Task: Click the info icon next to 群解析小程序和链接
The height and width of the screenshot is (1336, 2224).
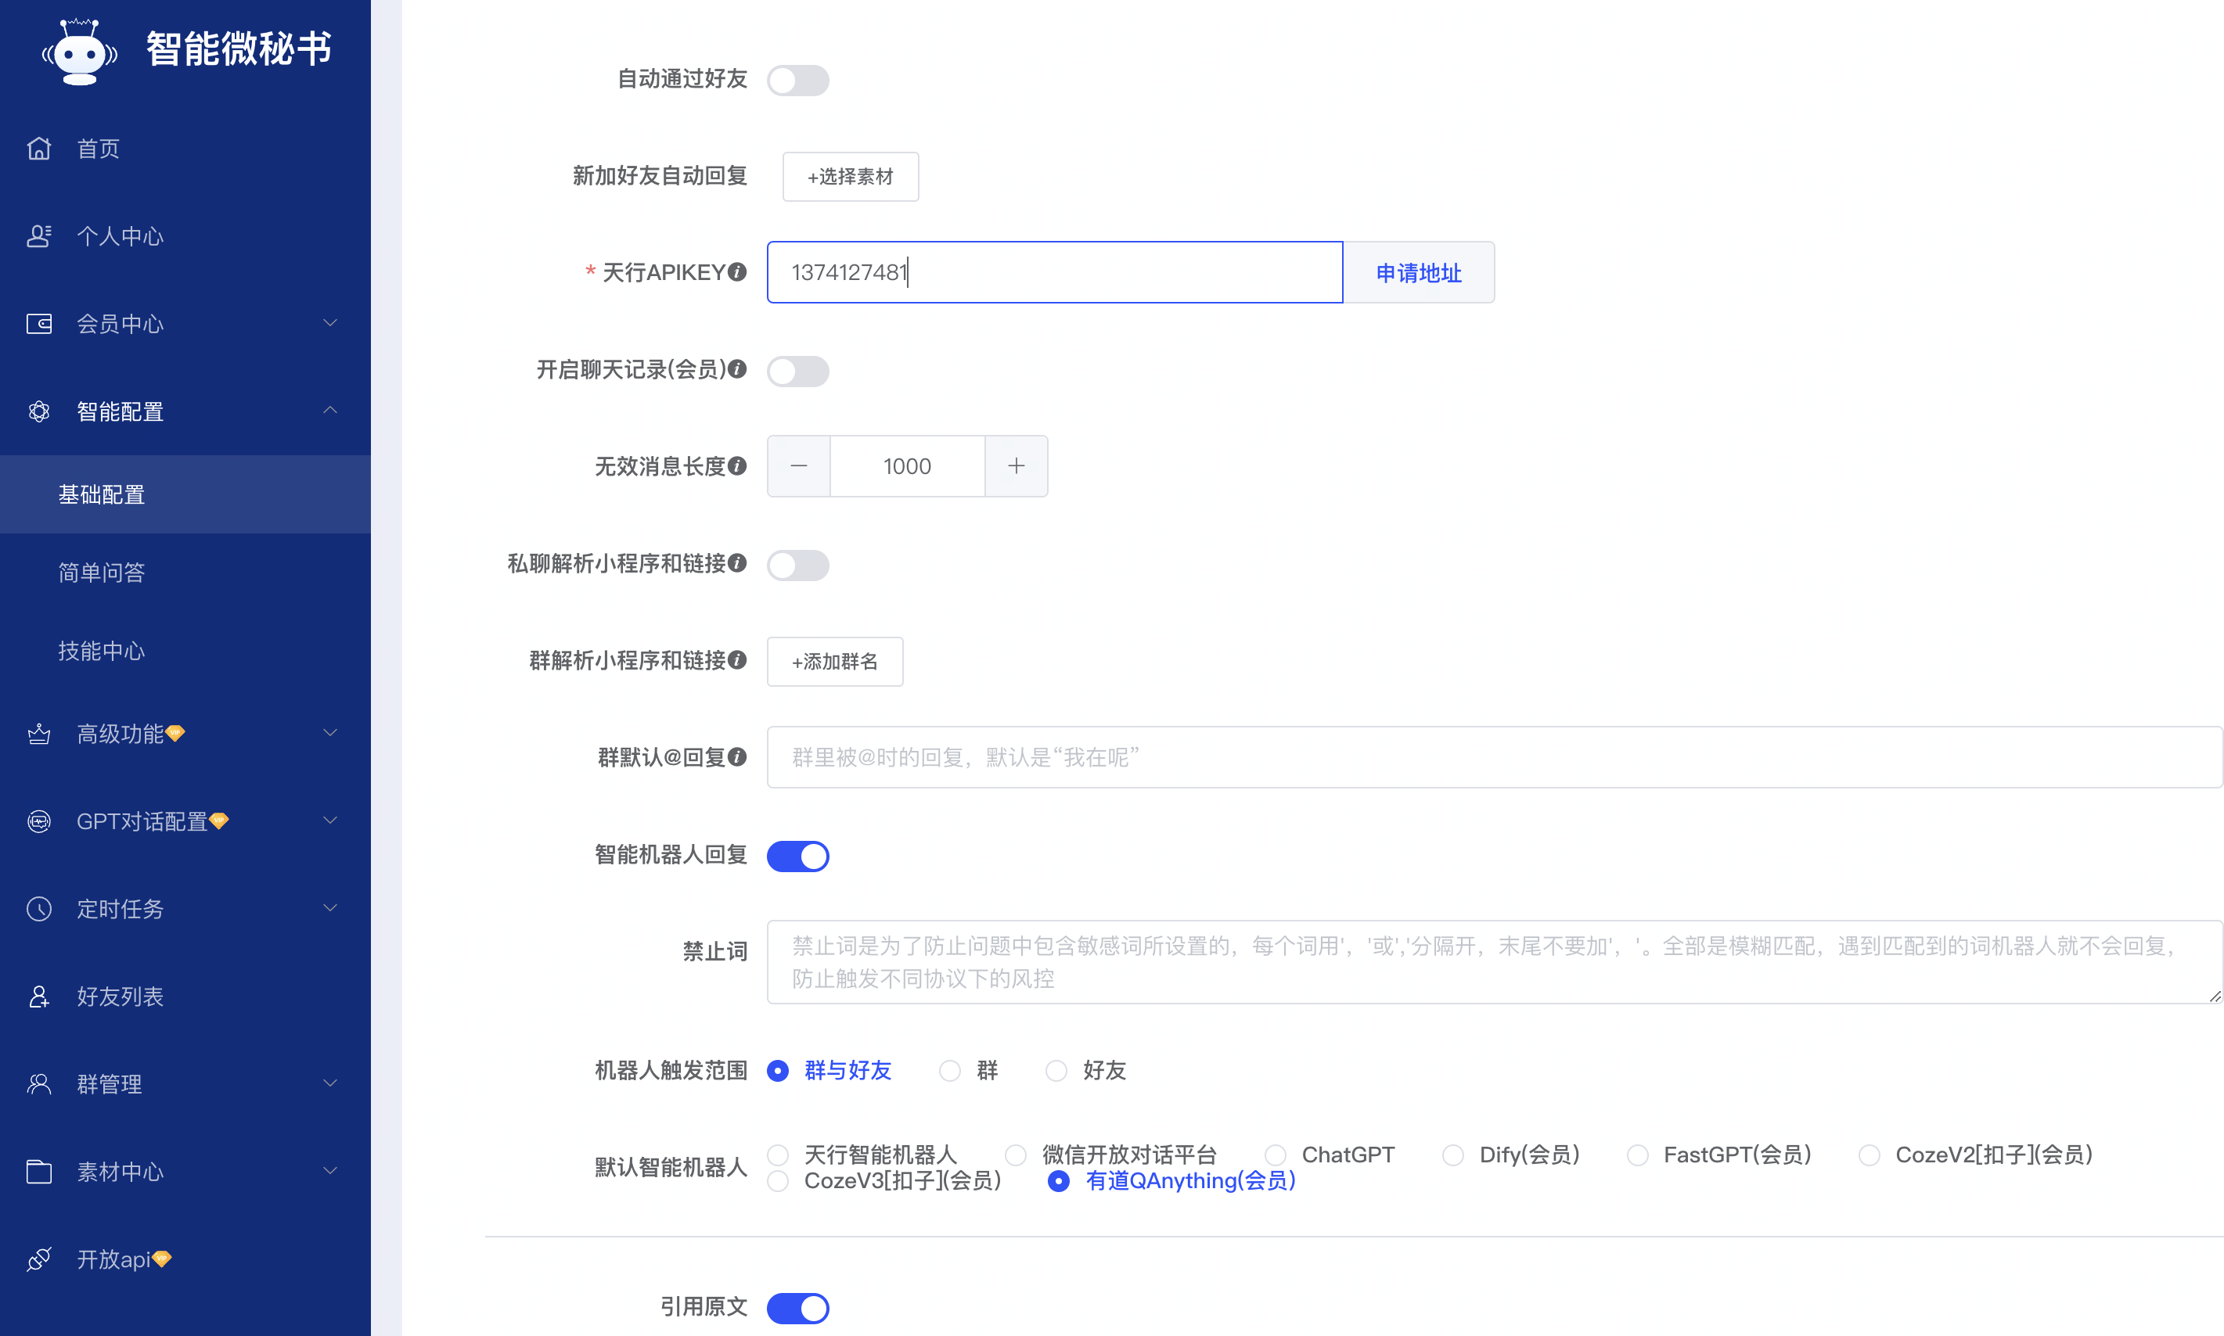Action: pos(737,660)
